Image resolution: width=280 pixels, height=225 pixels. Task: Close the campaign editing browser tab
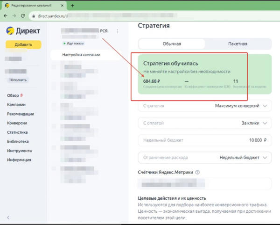62,6
